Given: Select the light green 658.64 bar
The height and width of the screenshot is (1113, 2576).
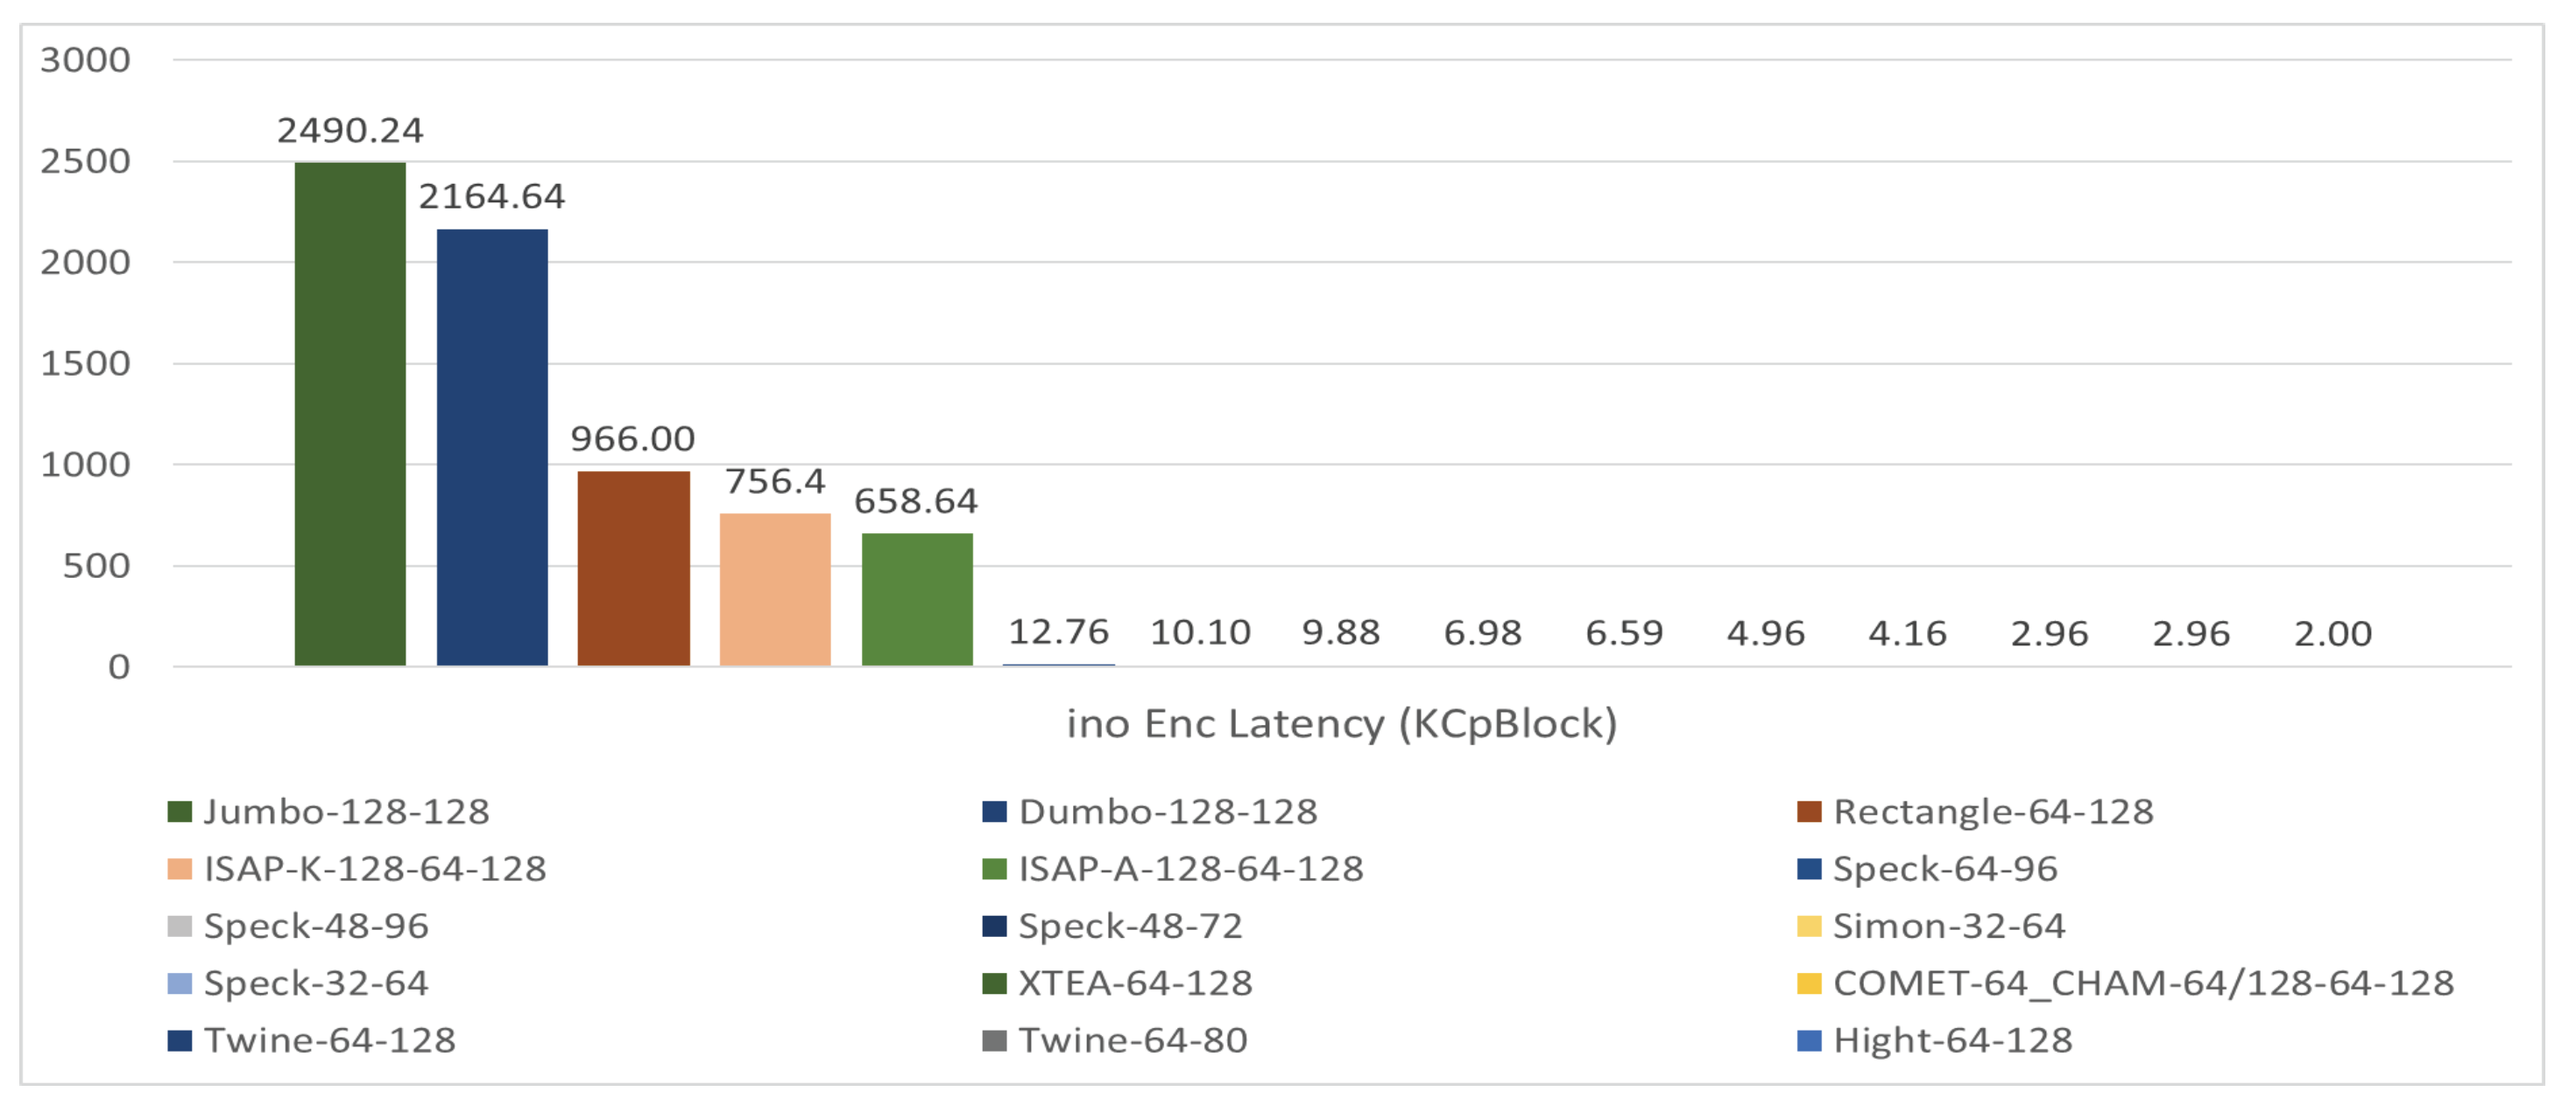Looking at the screenshot, I should pyautogui.click(x=917, y=599).
